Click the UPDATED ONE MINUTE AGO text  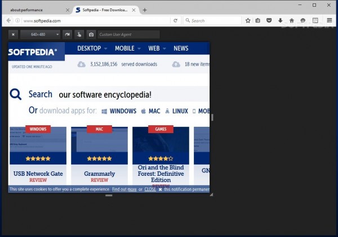coord(32,67)
